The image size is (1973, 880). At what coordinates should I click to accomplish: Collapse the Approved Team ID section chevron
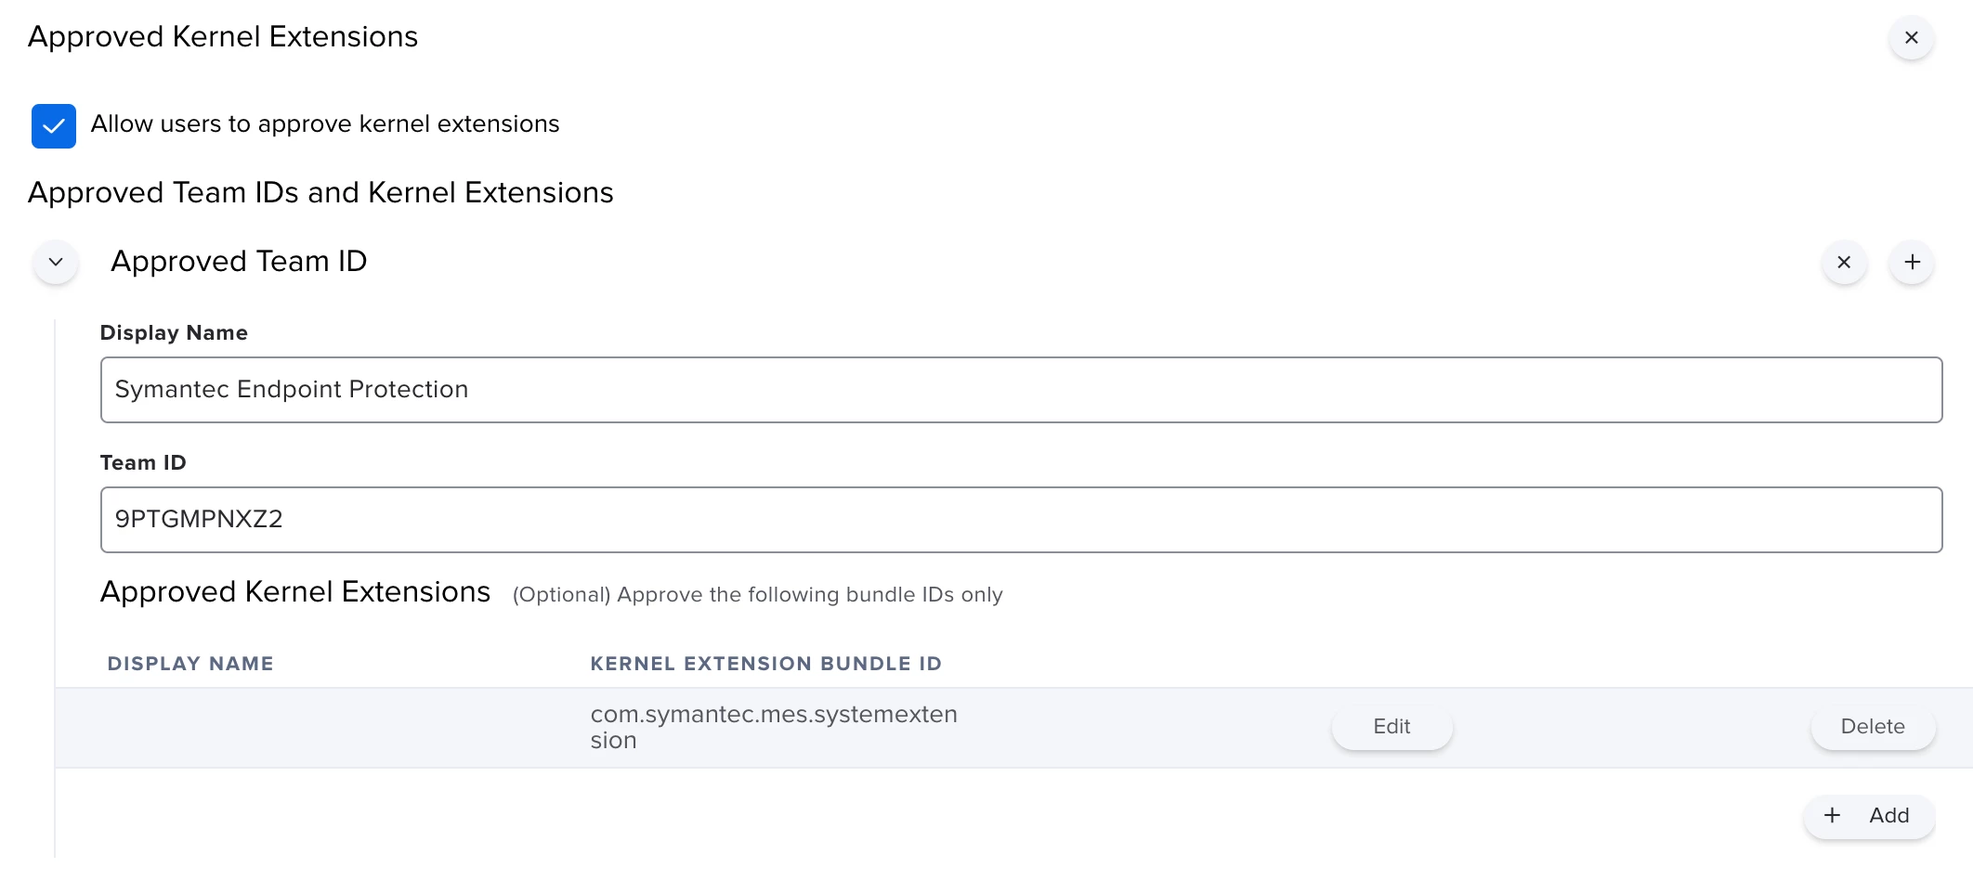(56, 263)
